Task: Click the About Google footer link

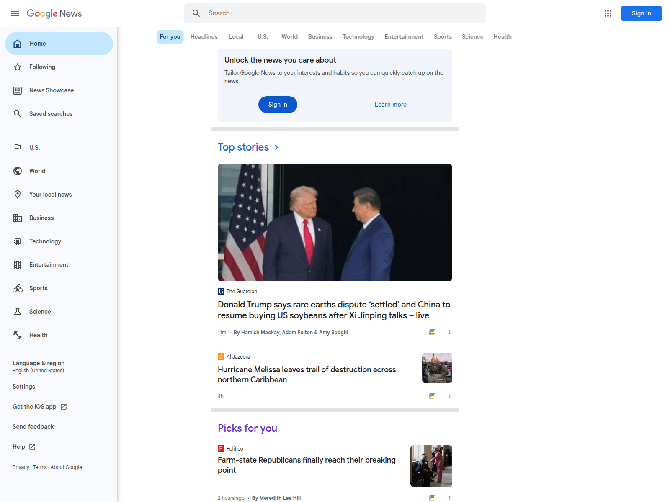Action: click(x=66, y=467)
